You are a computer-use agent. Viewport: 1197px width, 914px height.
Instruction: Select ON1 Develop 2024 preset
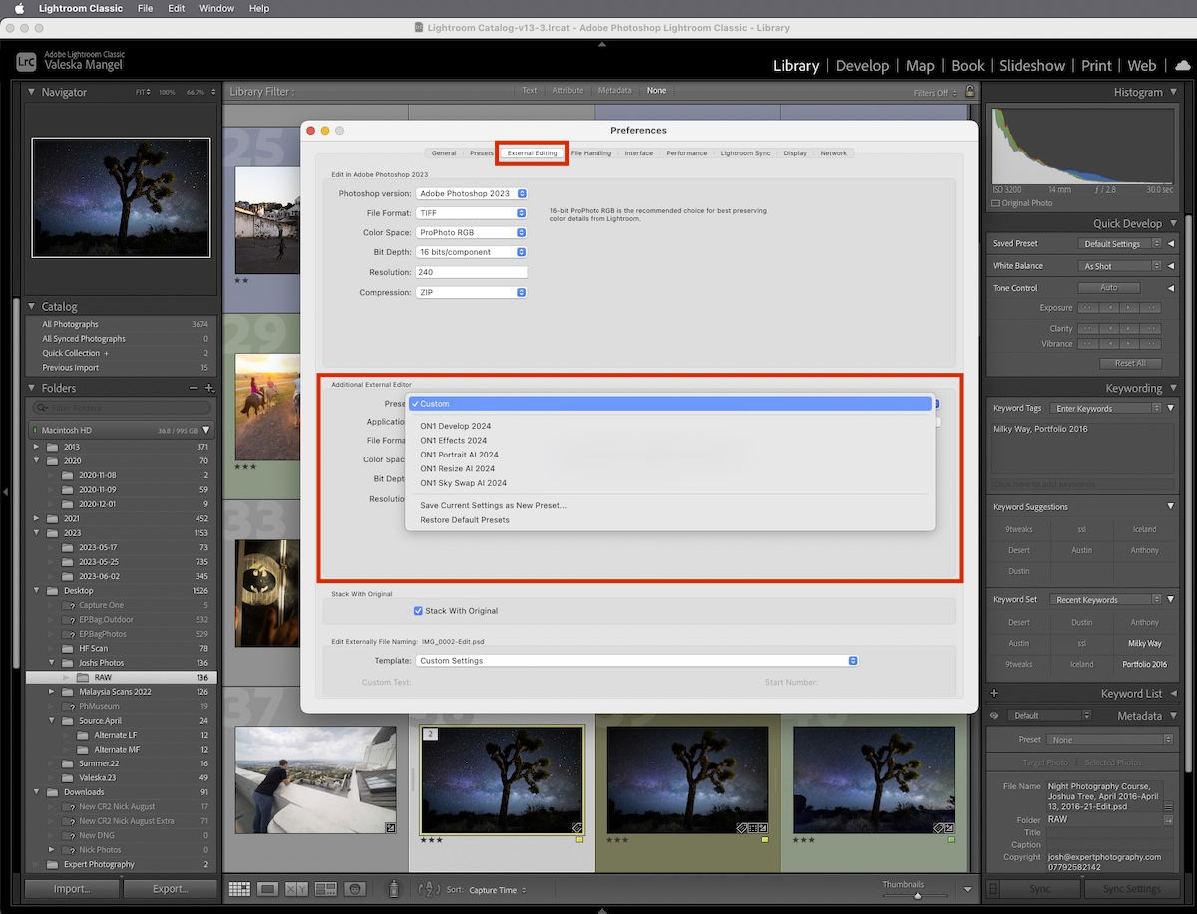point(457,426)
